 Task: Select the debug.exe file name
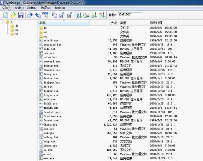[50, 74]
